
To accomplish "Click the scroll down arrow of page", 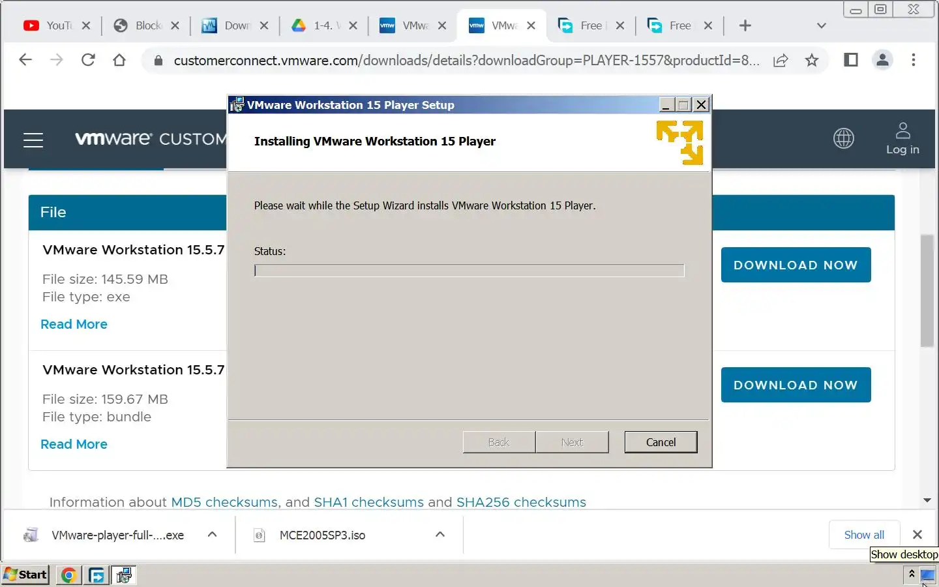I will (x=927, y=501).
